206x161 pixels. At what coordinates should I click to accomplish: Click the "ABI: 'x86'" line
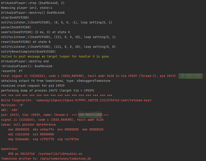coord(10,110)
